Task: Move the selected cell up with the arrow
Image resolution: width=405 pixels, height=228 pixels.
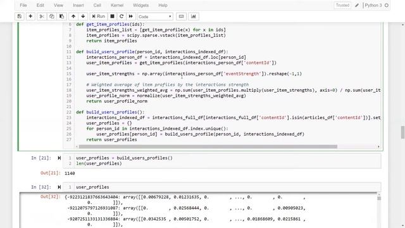Action: coord(73,16)
